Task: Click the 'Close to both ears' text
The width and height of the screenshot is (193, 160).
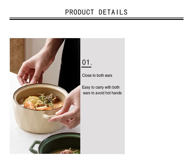Action: tap(97, 75)
